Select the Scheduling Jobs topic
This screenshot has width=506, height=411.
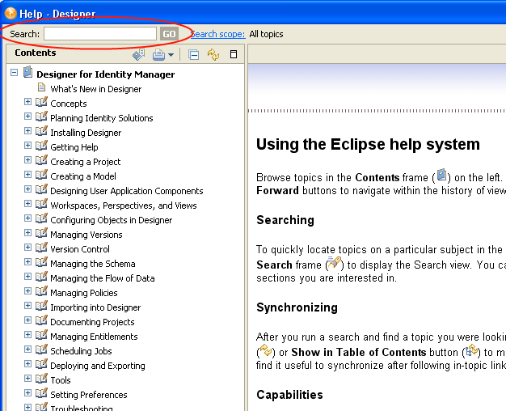pyautogui.click(x=81, y=351)
